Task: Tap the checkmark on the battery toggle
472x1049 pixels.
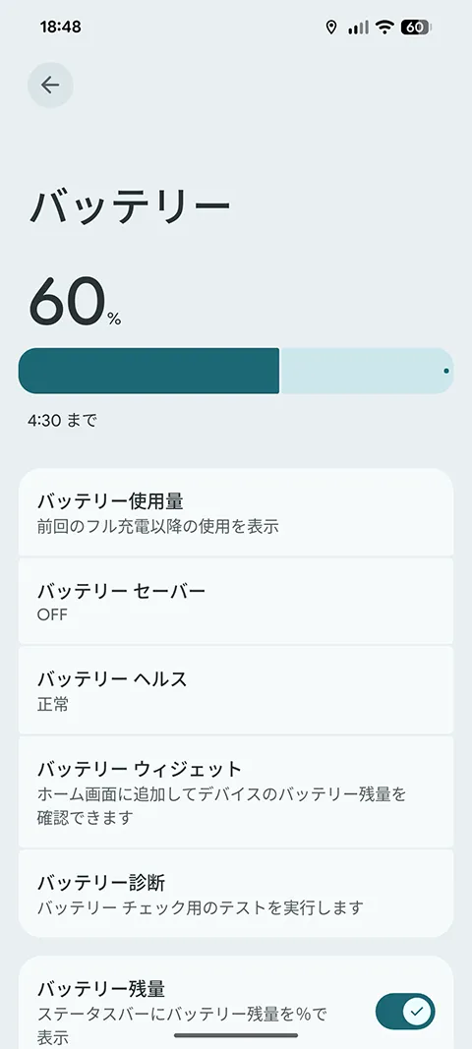Action: (x=417, y=1012)
